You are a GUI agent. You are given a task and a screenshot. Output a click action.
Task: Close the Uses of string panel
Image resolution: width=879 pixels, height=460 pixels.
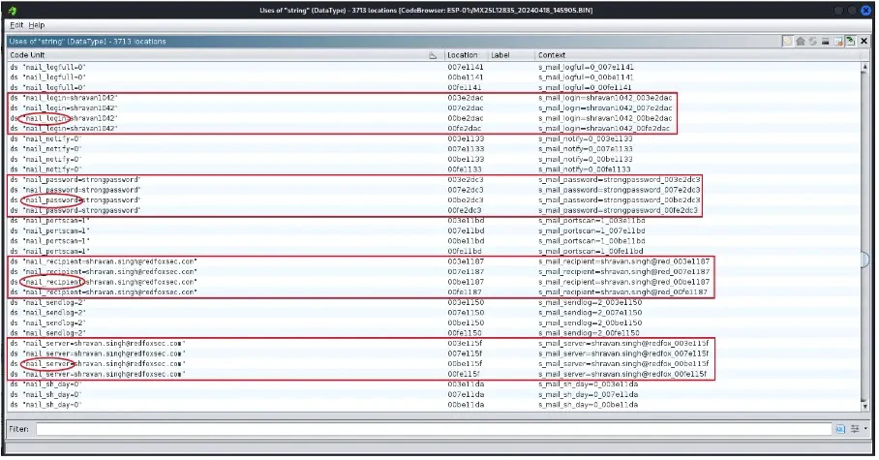pos(863,42)
